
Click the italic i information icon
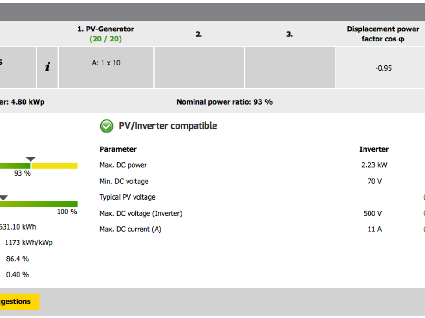coord(47,67)
